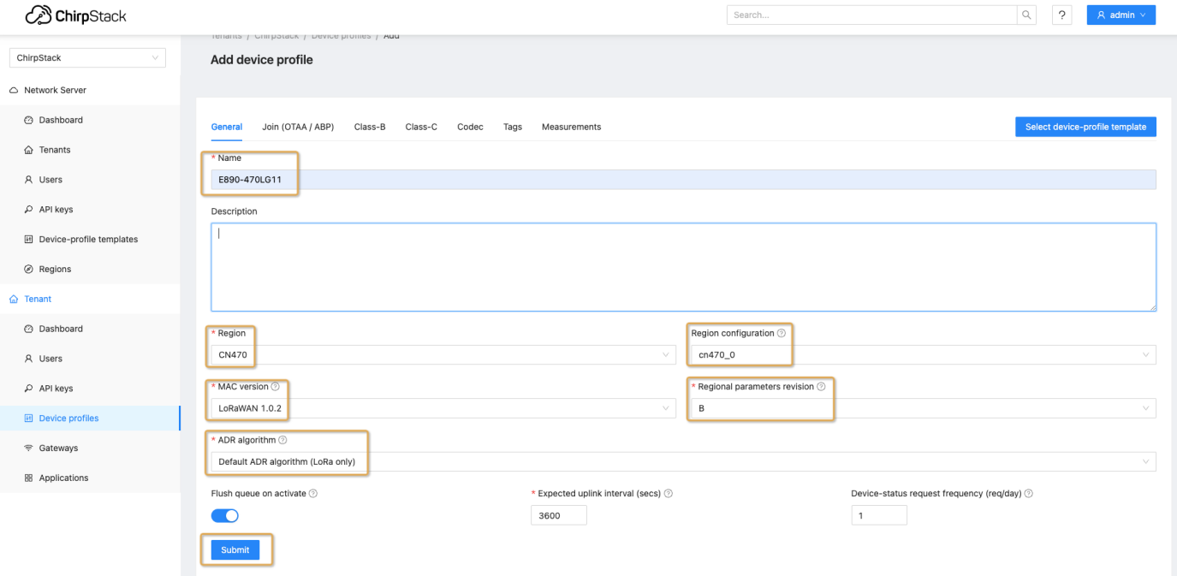Open the Codec tab
This screenshot has height=576, width=1177.
[470, 127]
